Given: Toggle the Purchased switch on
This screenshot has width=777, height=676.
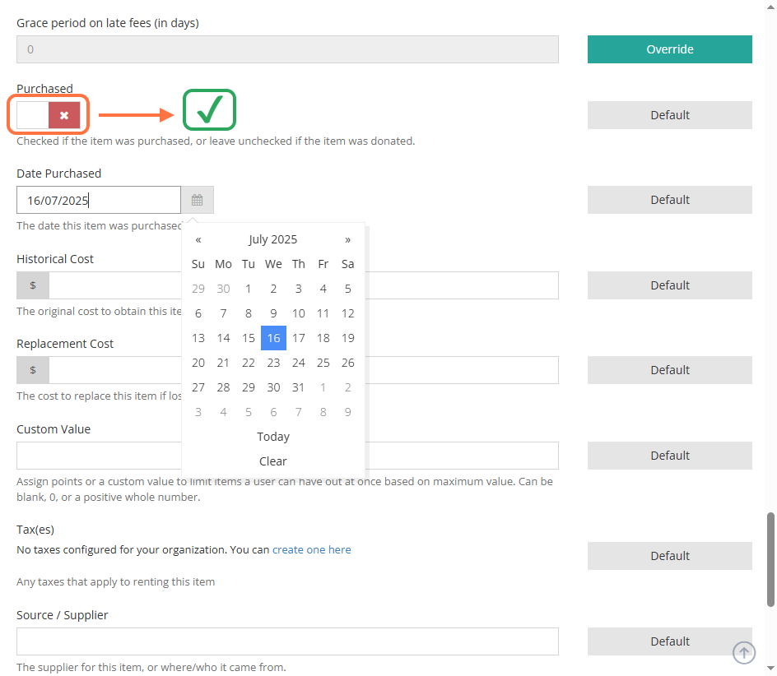Looking at the screenshot, I should click(x=49, y=115).
